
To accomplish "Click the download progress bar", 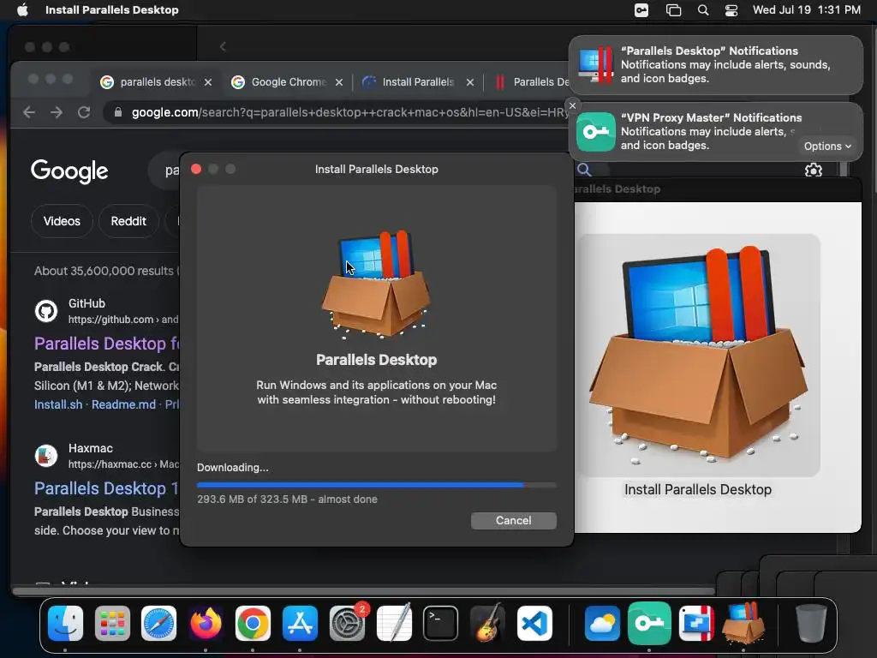I will coord(377,485).
